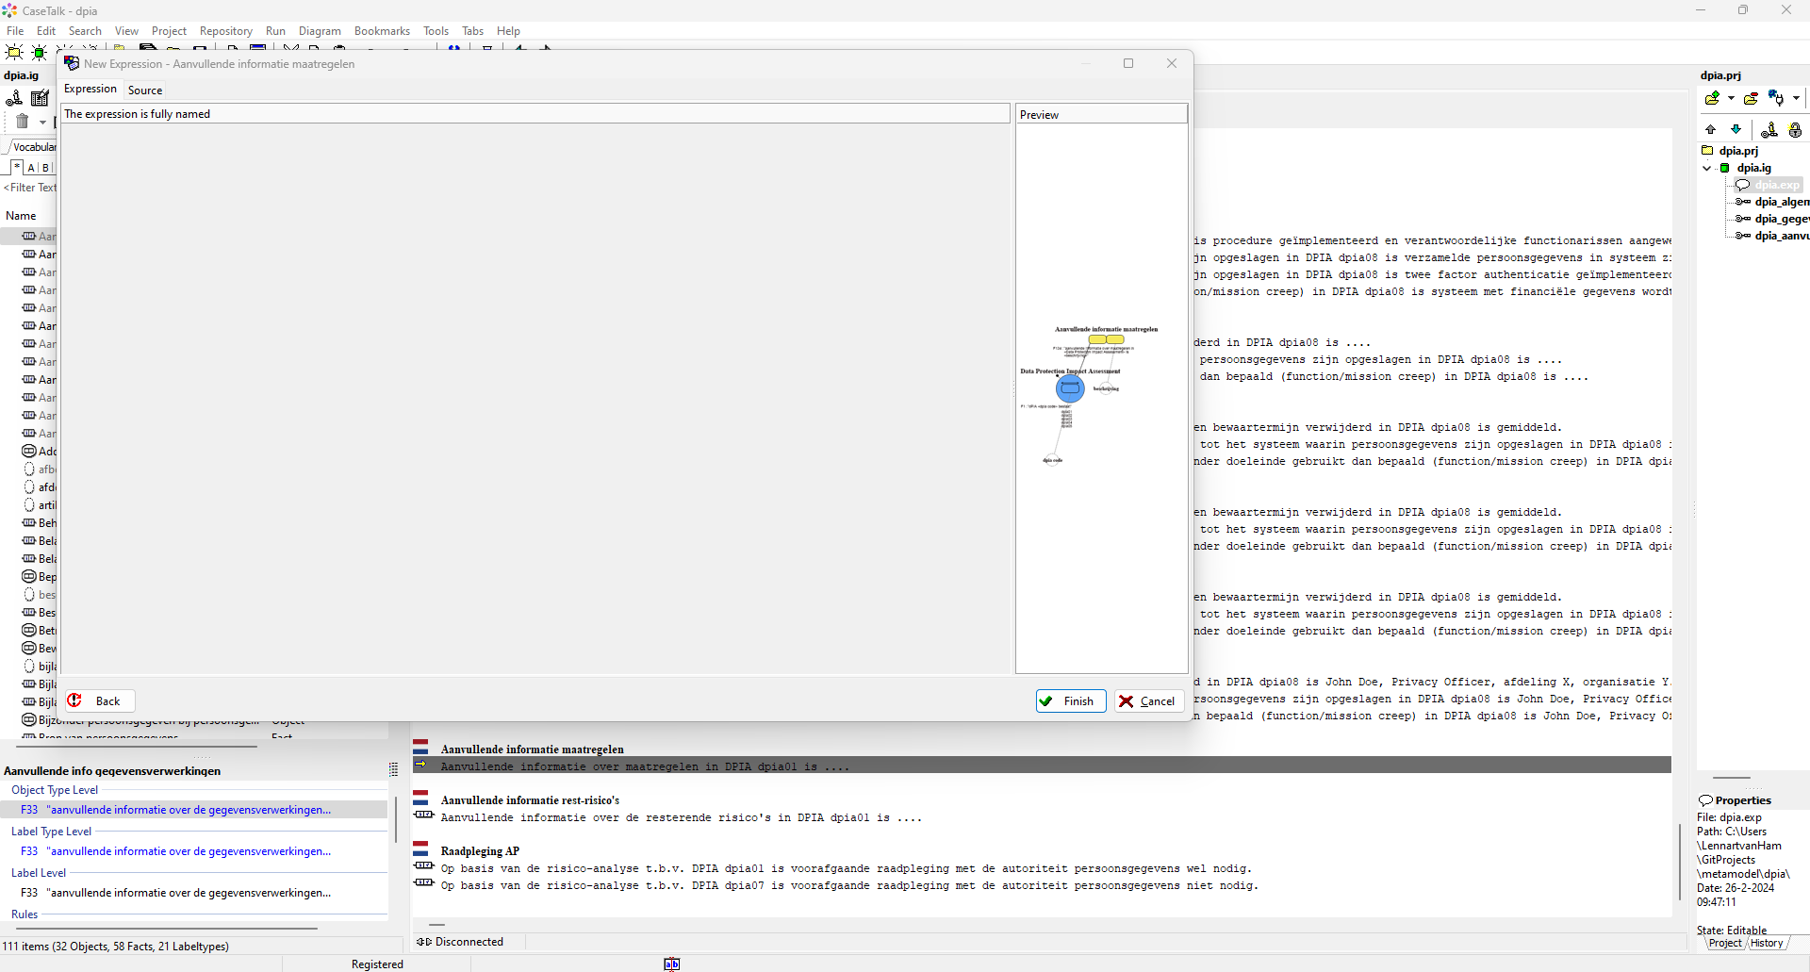
Task: Click the Back button in dialog
Action: [98, 700]
